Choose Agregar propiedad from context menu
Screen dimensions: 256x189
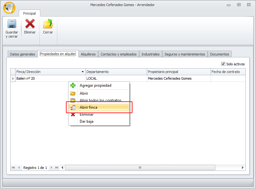point(99,85)
